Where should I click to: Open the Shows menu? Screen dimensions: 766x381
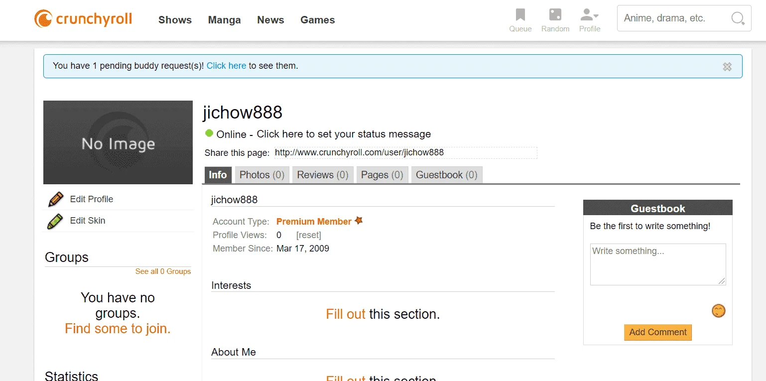click(x=175, y=20)
